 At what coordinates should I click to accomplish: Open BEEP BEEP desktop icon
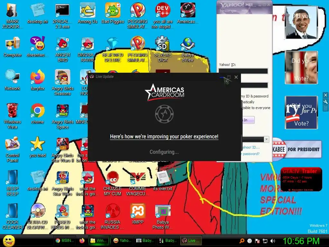tap(13, 183)
